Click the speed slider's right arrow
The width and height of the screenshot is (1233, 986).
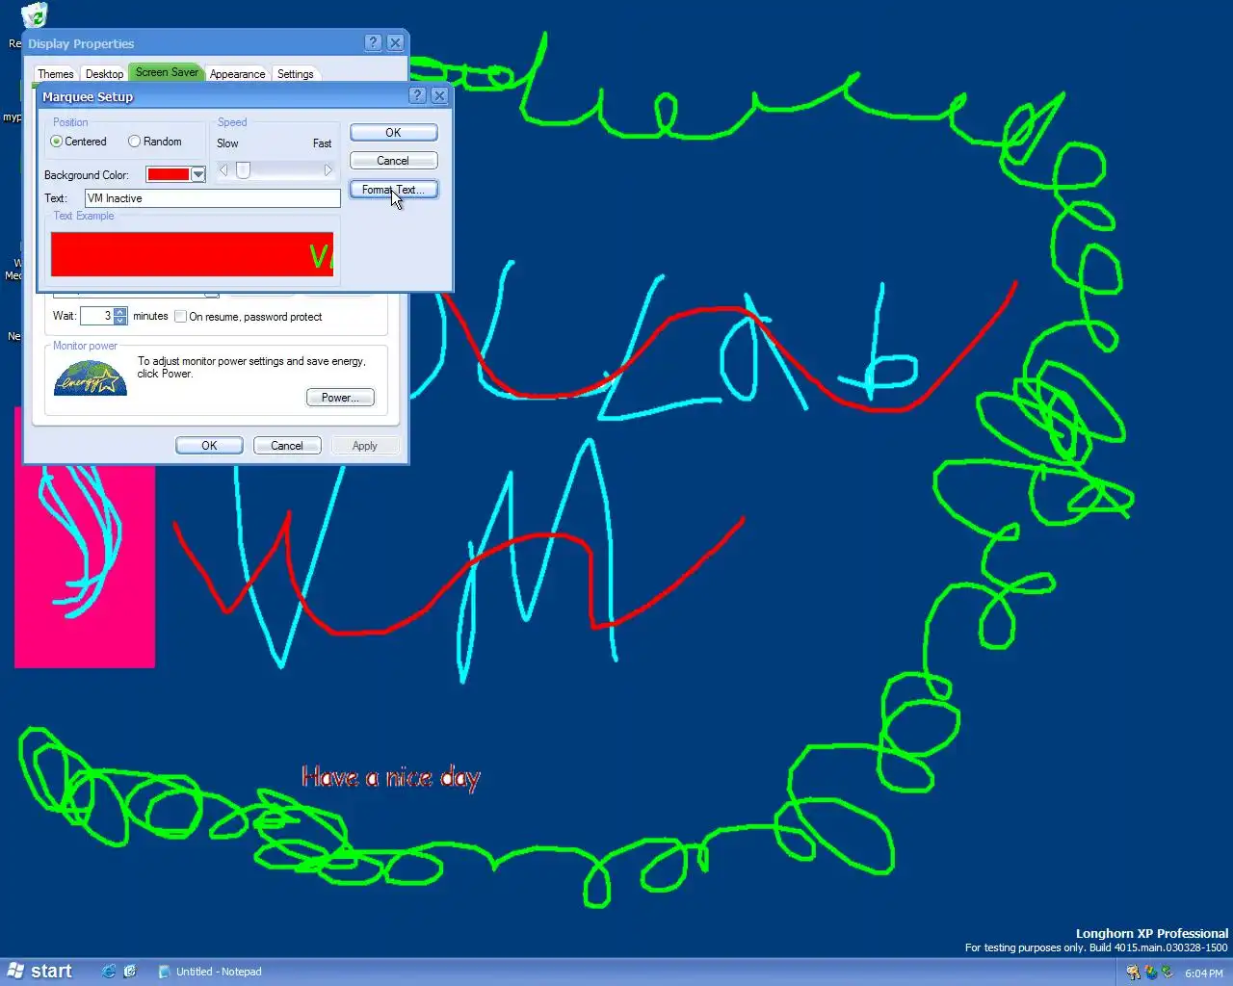point(328,170)
